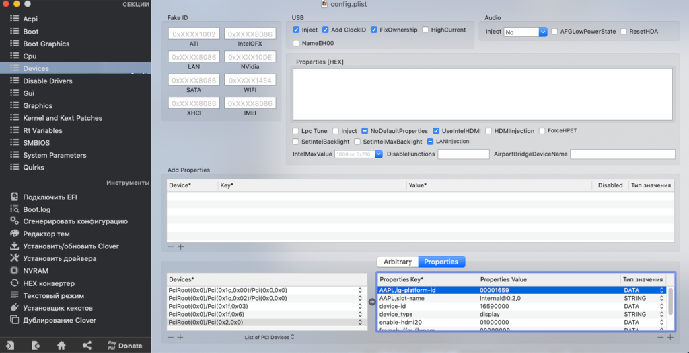Expand the IntelMaxValue combo box
This screenshot has height=353, width=689.
click(x=379, y=154)
